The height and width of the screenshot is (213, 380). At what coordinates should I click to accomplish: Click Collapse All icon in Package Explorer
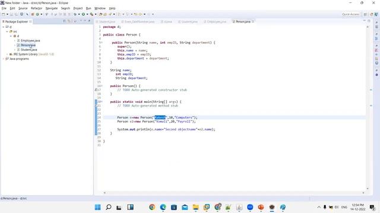coord(64,21)
